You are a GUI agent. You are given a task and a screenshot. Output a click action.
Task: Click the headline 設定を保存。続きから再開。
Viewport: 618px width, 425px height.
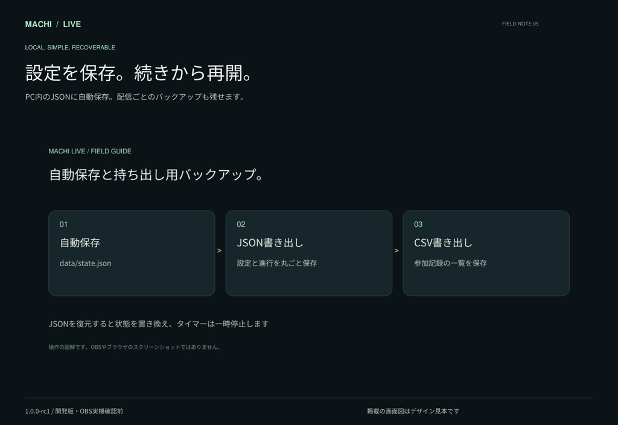(x=139, y=73)
